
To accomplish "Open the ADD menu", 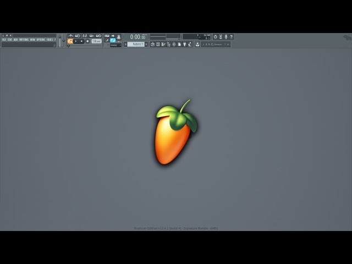I will point(16,40).
